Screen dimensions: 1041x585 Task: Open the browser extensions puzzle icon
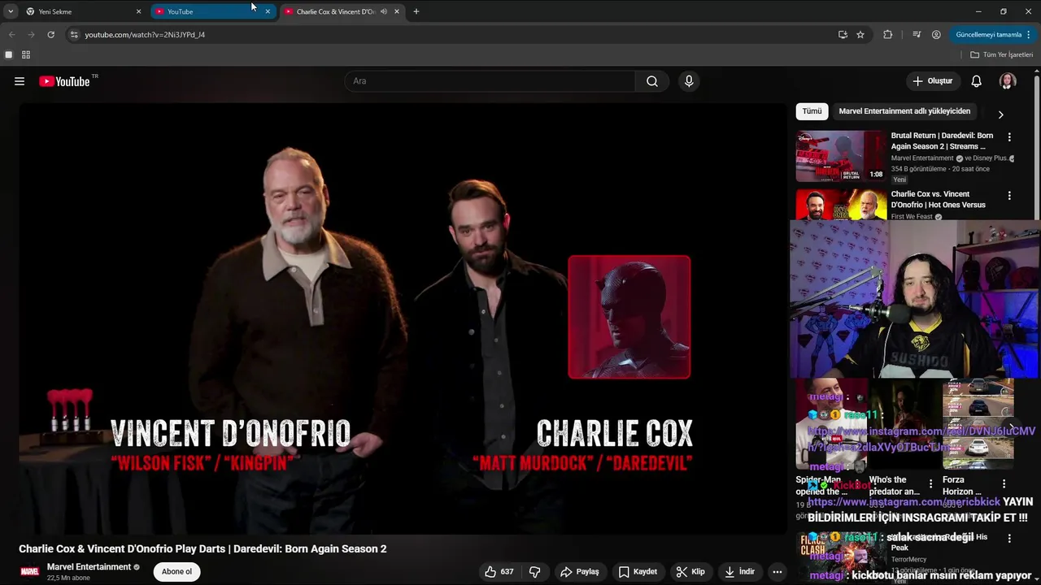point(887,35)
